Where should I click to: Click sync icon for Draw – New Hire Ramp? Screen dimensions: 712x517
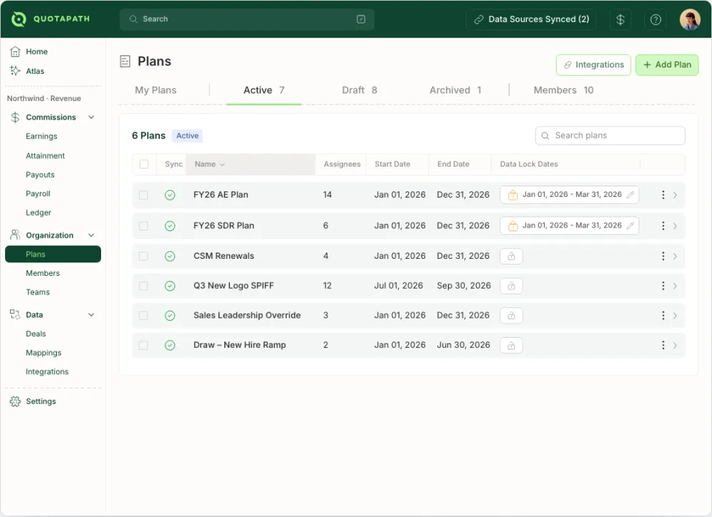pyautogui.click(x=170, y=345)
